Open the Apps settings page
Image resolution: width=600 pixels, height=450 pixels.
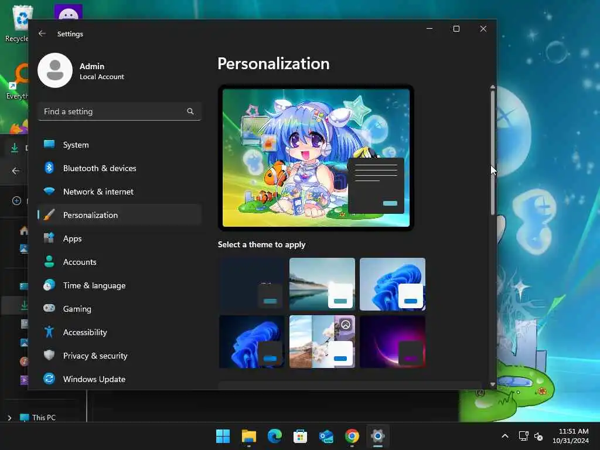[x=120, y=238]
